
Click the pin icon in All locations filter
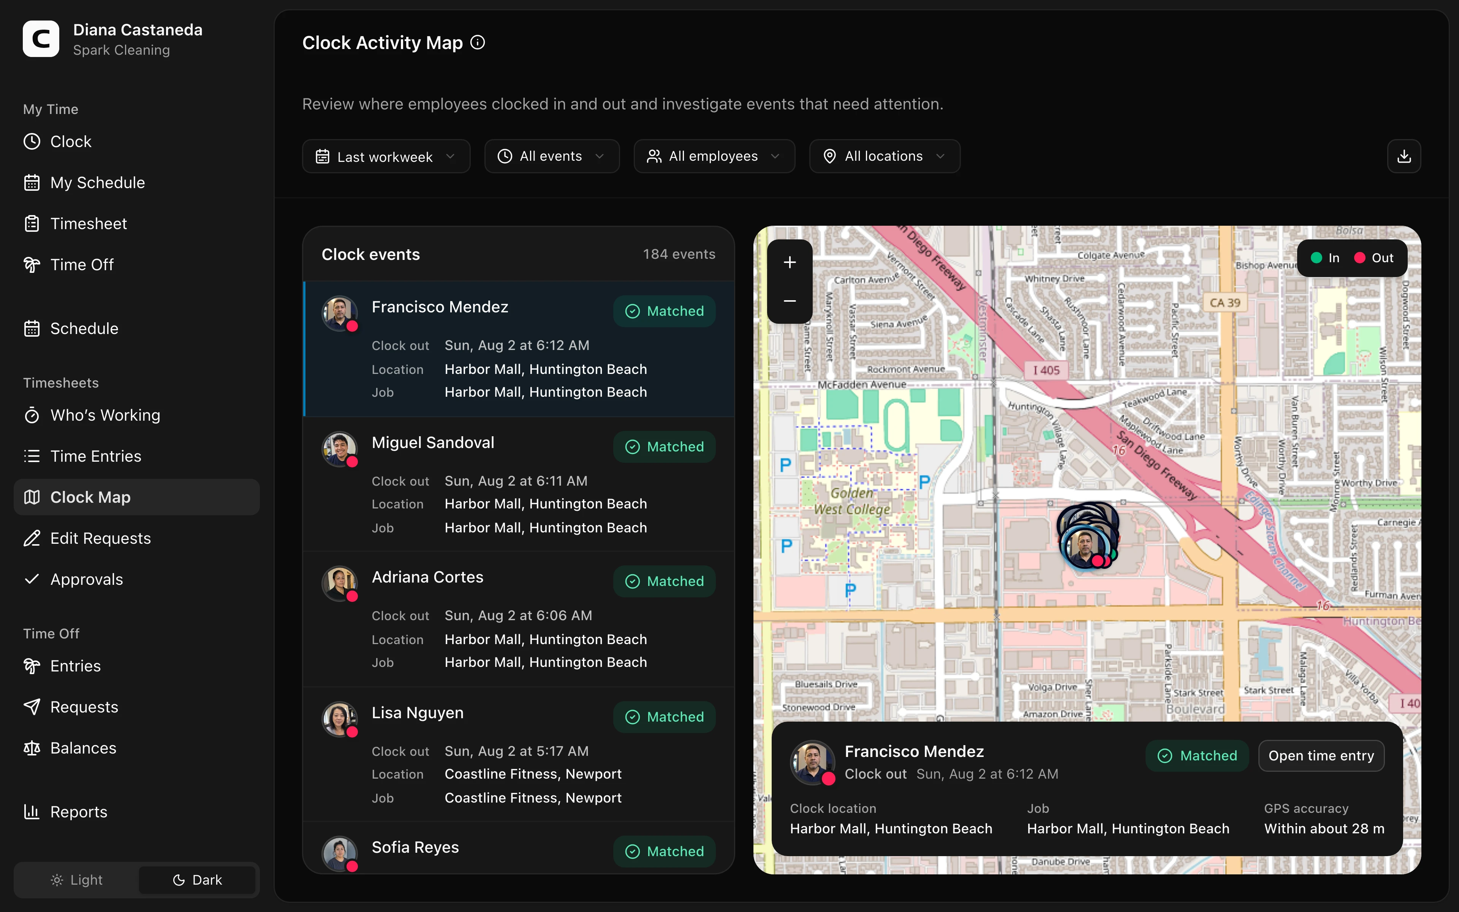pos(829,157)
